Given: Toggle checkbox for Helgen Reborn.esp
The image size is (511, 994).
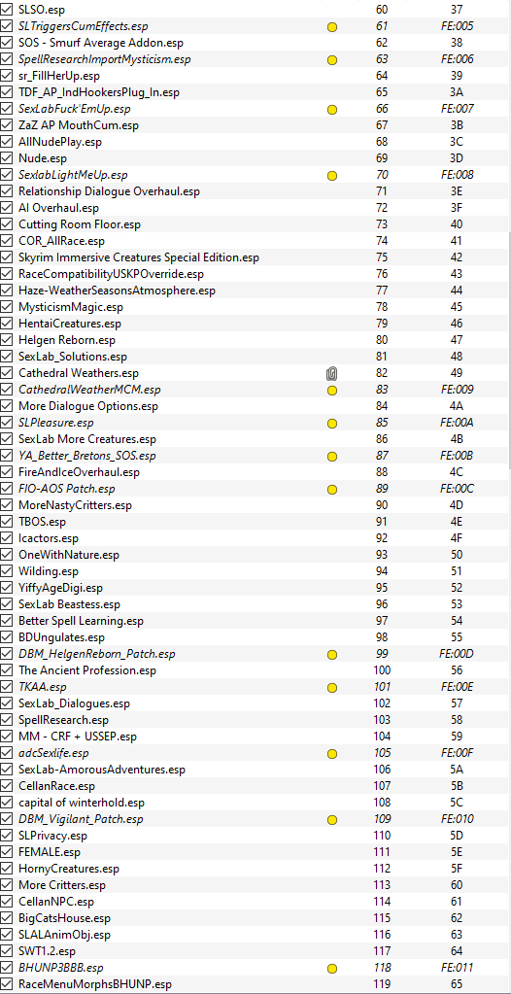Looking at the screenshot, I should [7, 340].
